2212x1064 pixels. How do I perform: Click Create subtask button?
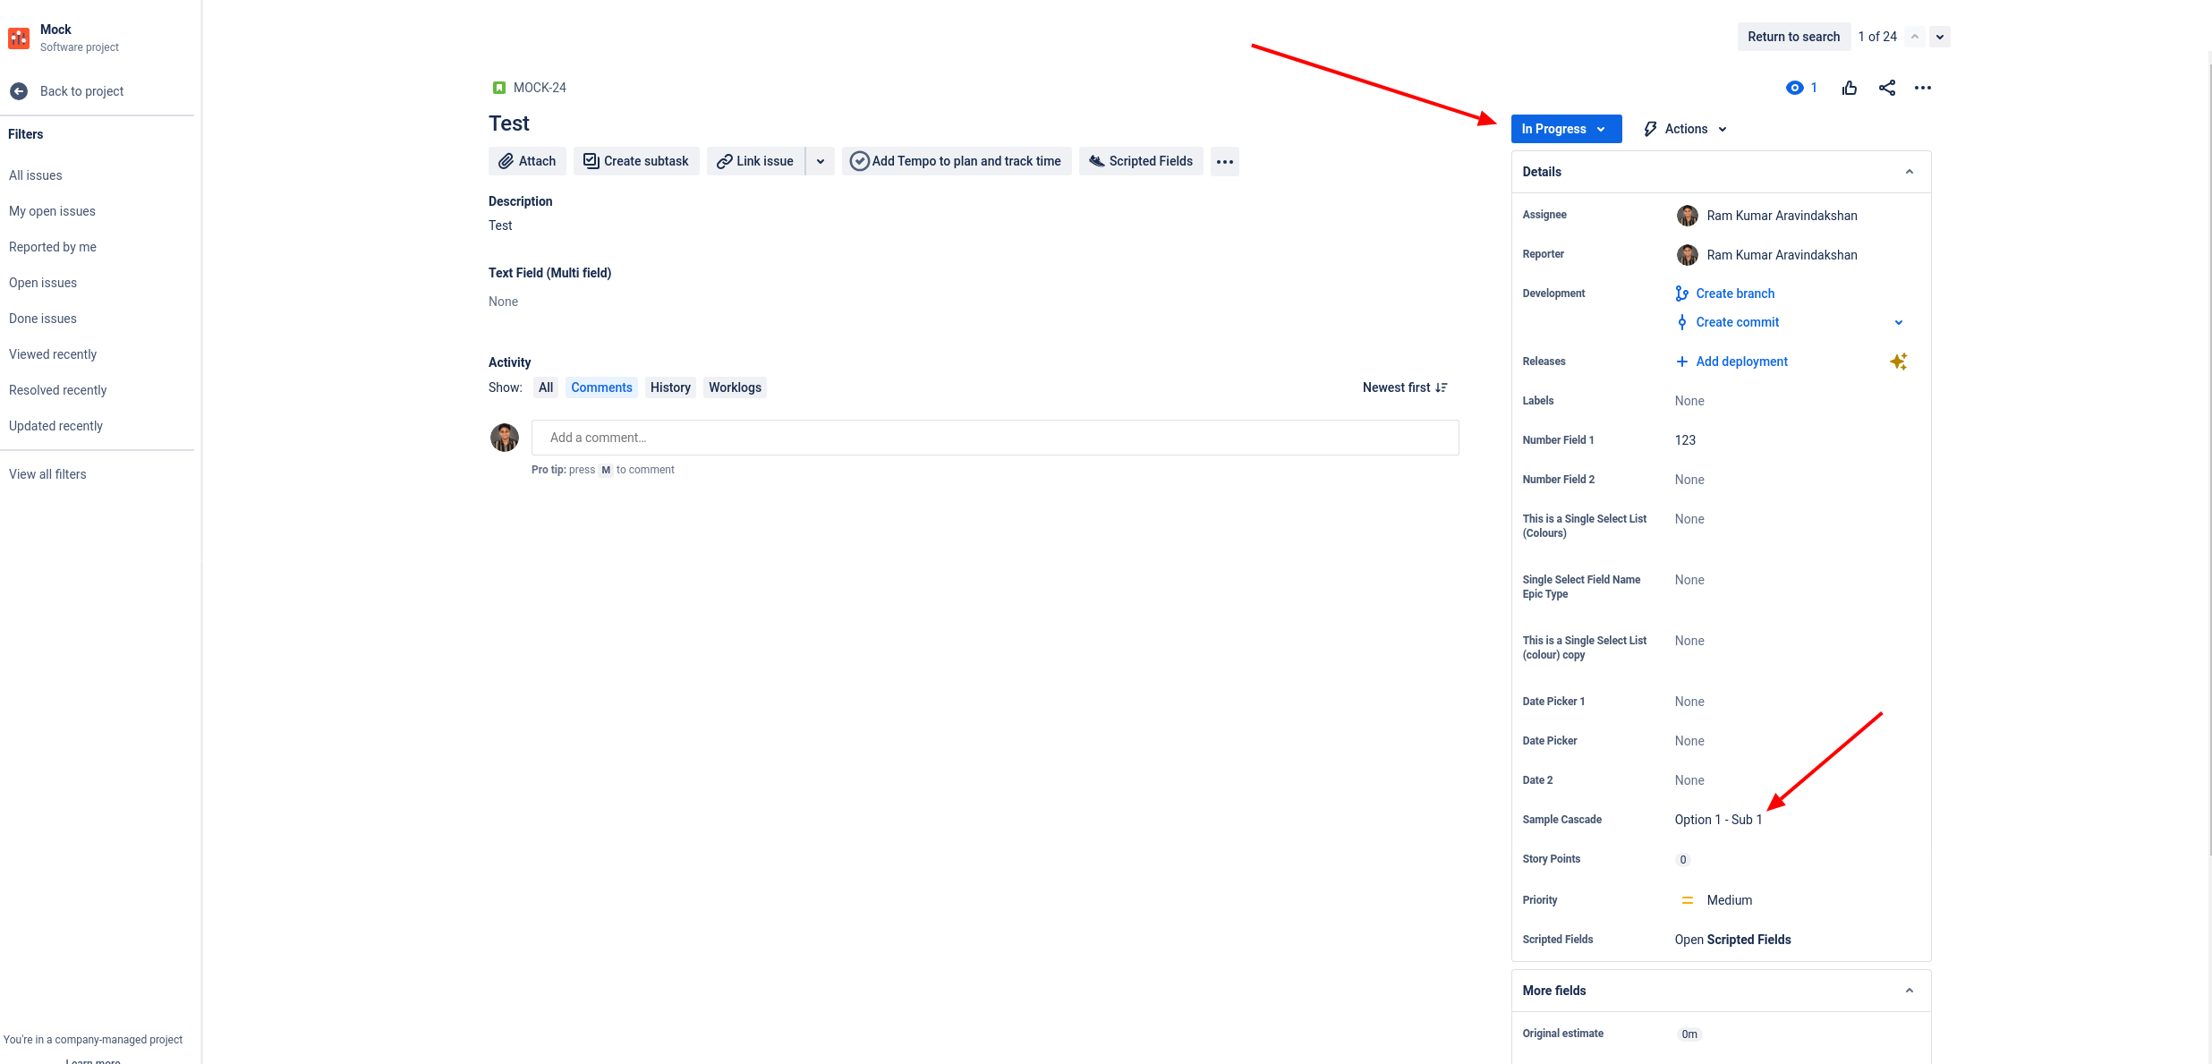636,161
